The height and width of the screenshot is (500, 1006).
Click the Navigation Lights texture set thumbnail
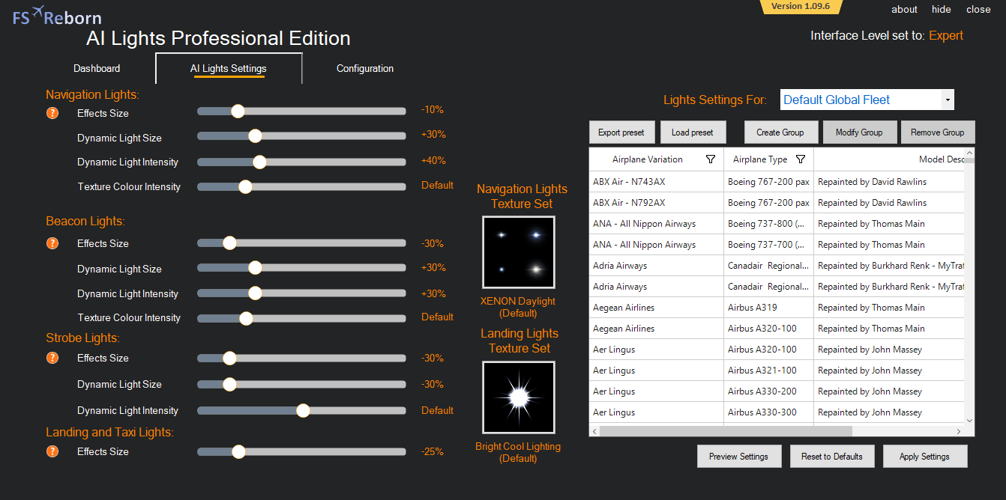519,252
